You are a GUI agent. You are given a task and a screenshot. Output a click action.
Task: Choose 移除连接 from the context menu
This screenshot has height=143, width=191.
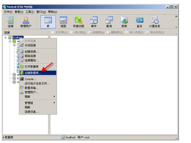click(x=38, y=56)
